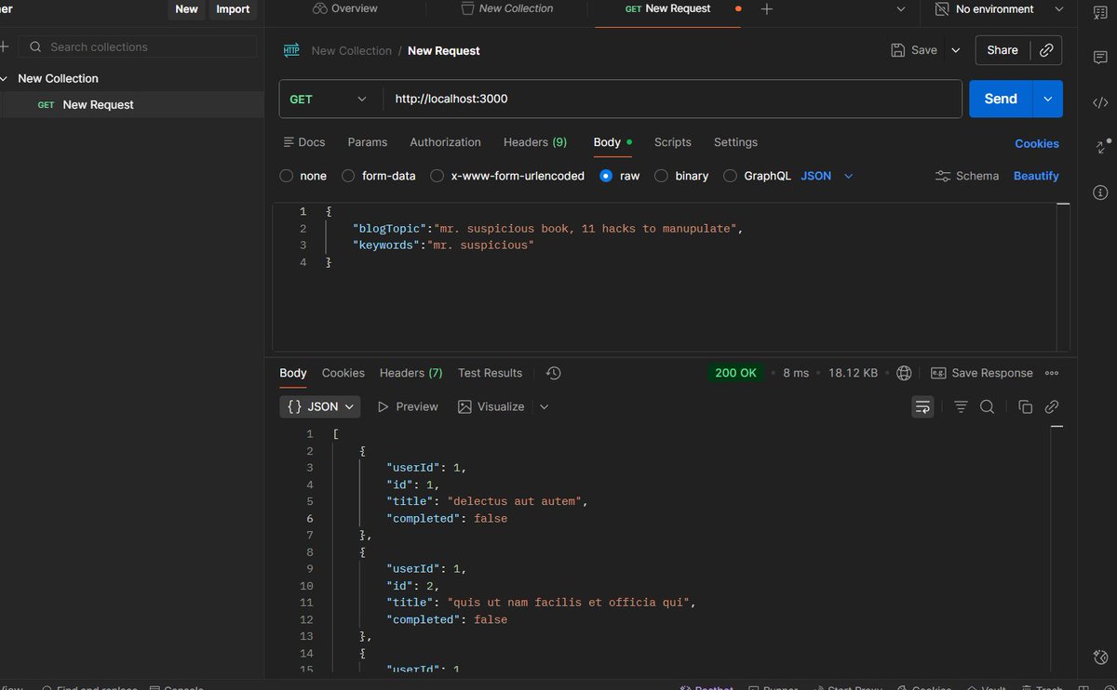Click the Visualize chart icon
The image size is (1117, 690).
pyautogui.click(x=465, y=406)
